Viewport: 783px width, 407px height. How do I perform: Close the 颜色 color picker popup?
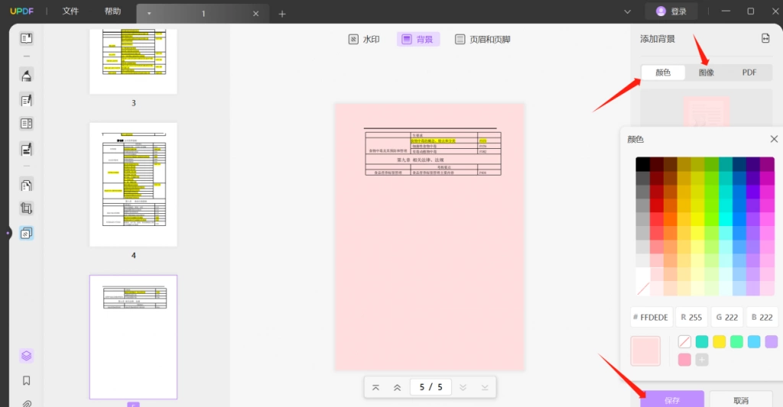pos(774,139)
